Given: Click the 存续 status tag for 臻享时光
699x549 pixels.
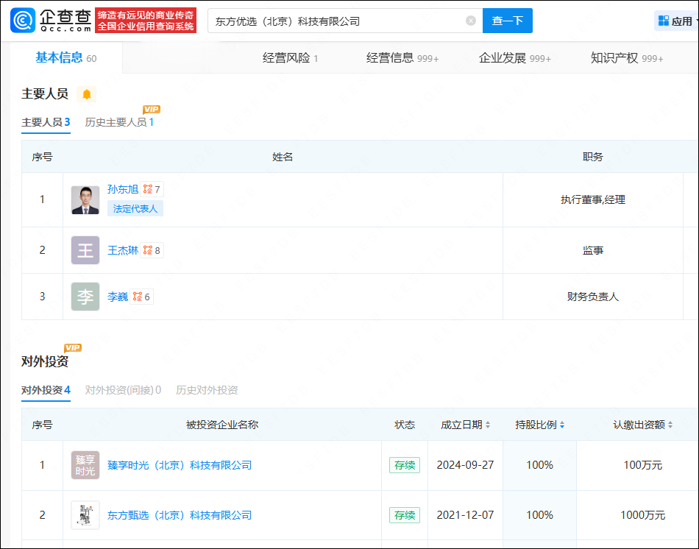Looking at the screenshot, I should tap(405, 465).
